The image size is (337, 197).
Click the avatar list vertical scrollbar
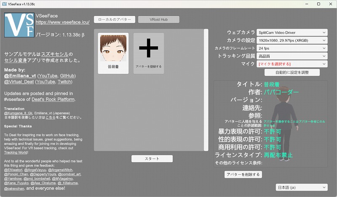[x=206, y=90]
